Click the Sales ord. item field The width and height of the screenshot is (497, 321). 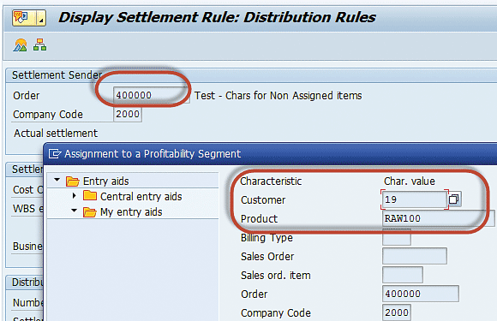point(403,275)
